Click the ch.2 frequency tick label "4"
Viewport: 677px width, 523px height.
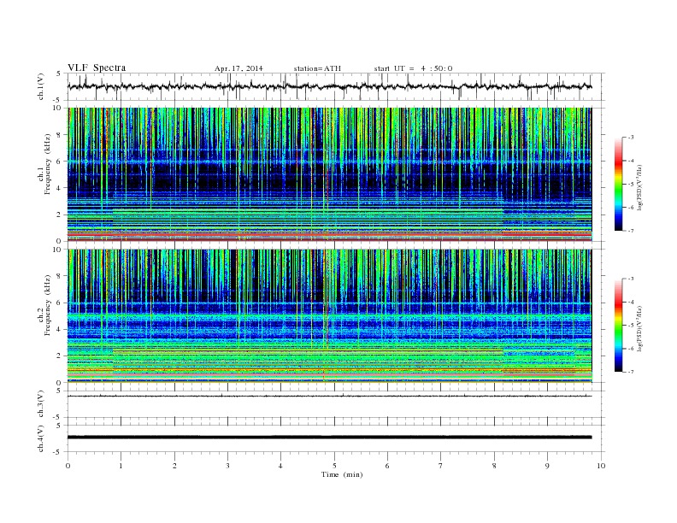[59, 330]
